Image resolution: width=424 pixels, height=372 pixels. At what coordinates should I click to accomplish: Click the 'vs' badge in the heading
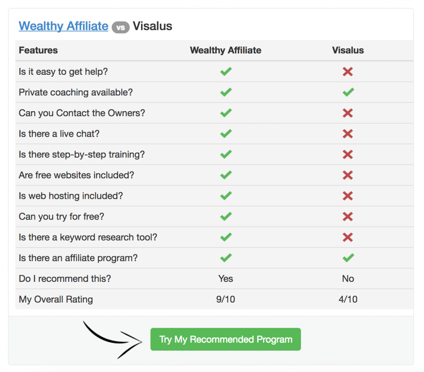[x=120, y=27]
